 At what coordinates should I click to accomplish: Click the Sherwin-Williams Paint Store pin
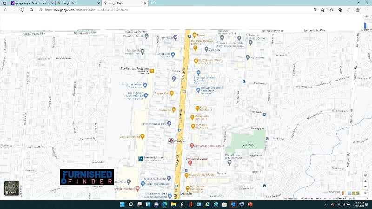(x=198, y=90)
